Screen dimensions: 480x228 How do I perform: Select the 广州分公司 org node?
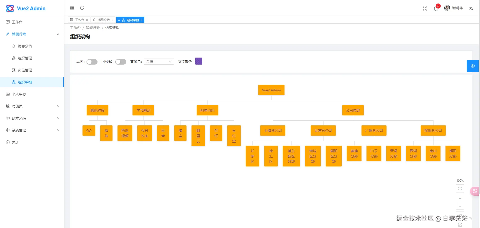(x=374, y=131)
